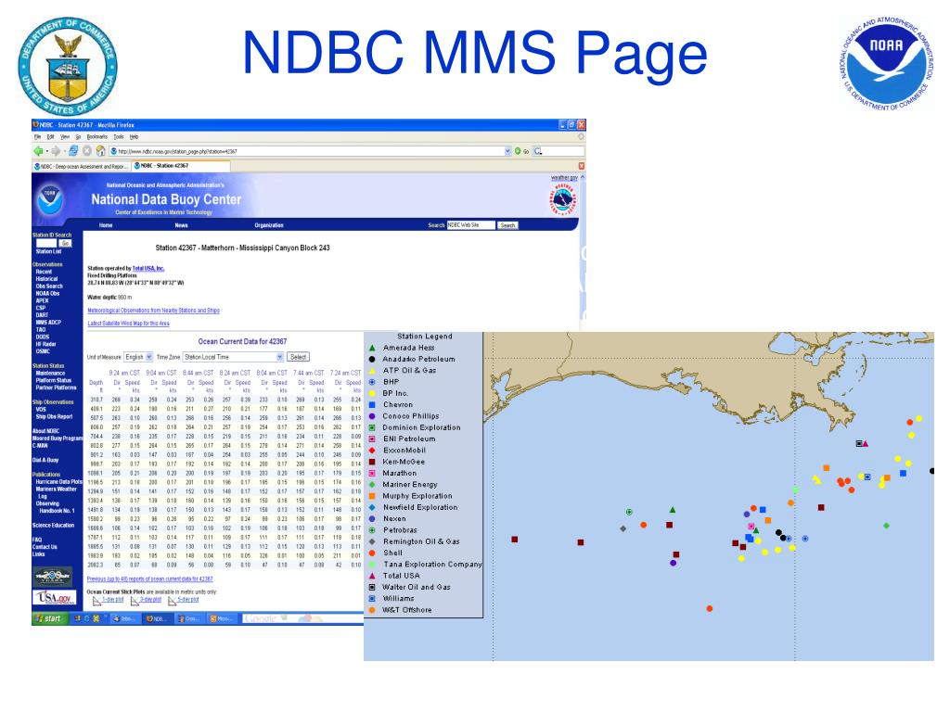Click the Home link in the NDBC nav bar

106,225
